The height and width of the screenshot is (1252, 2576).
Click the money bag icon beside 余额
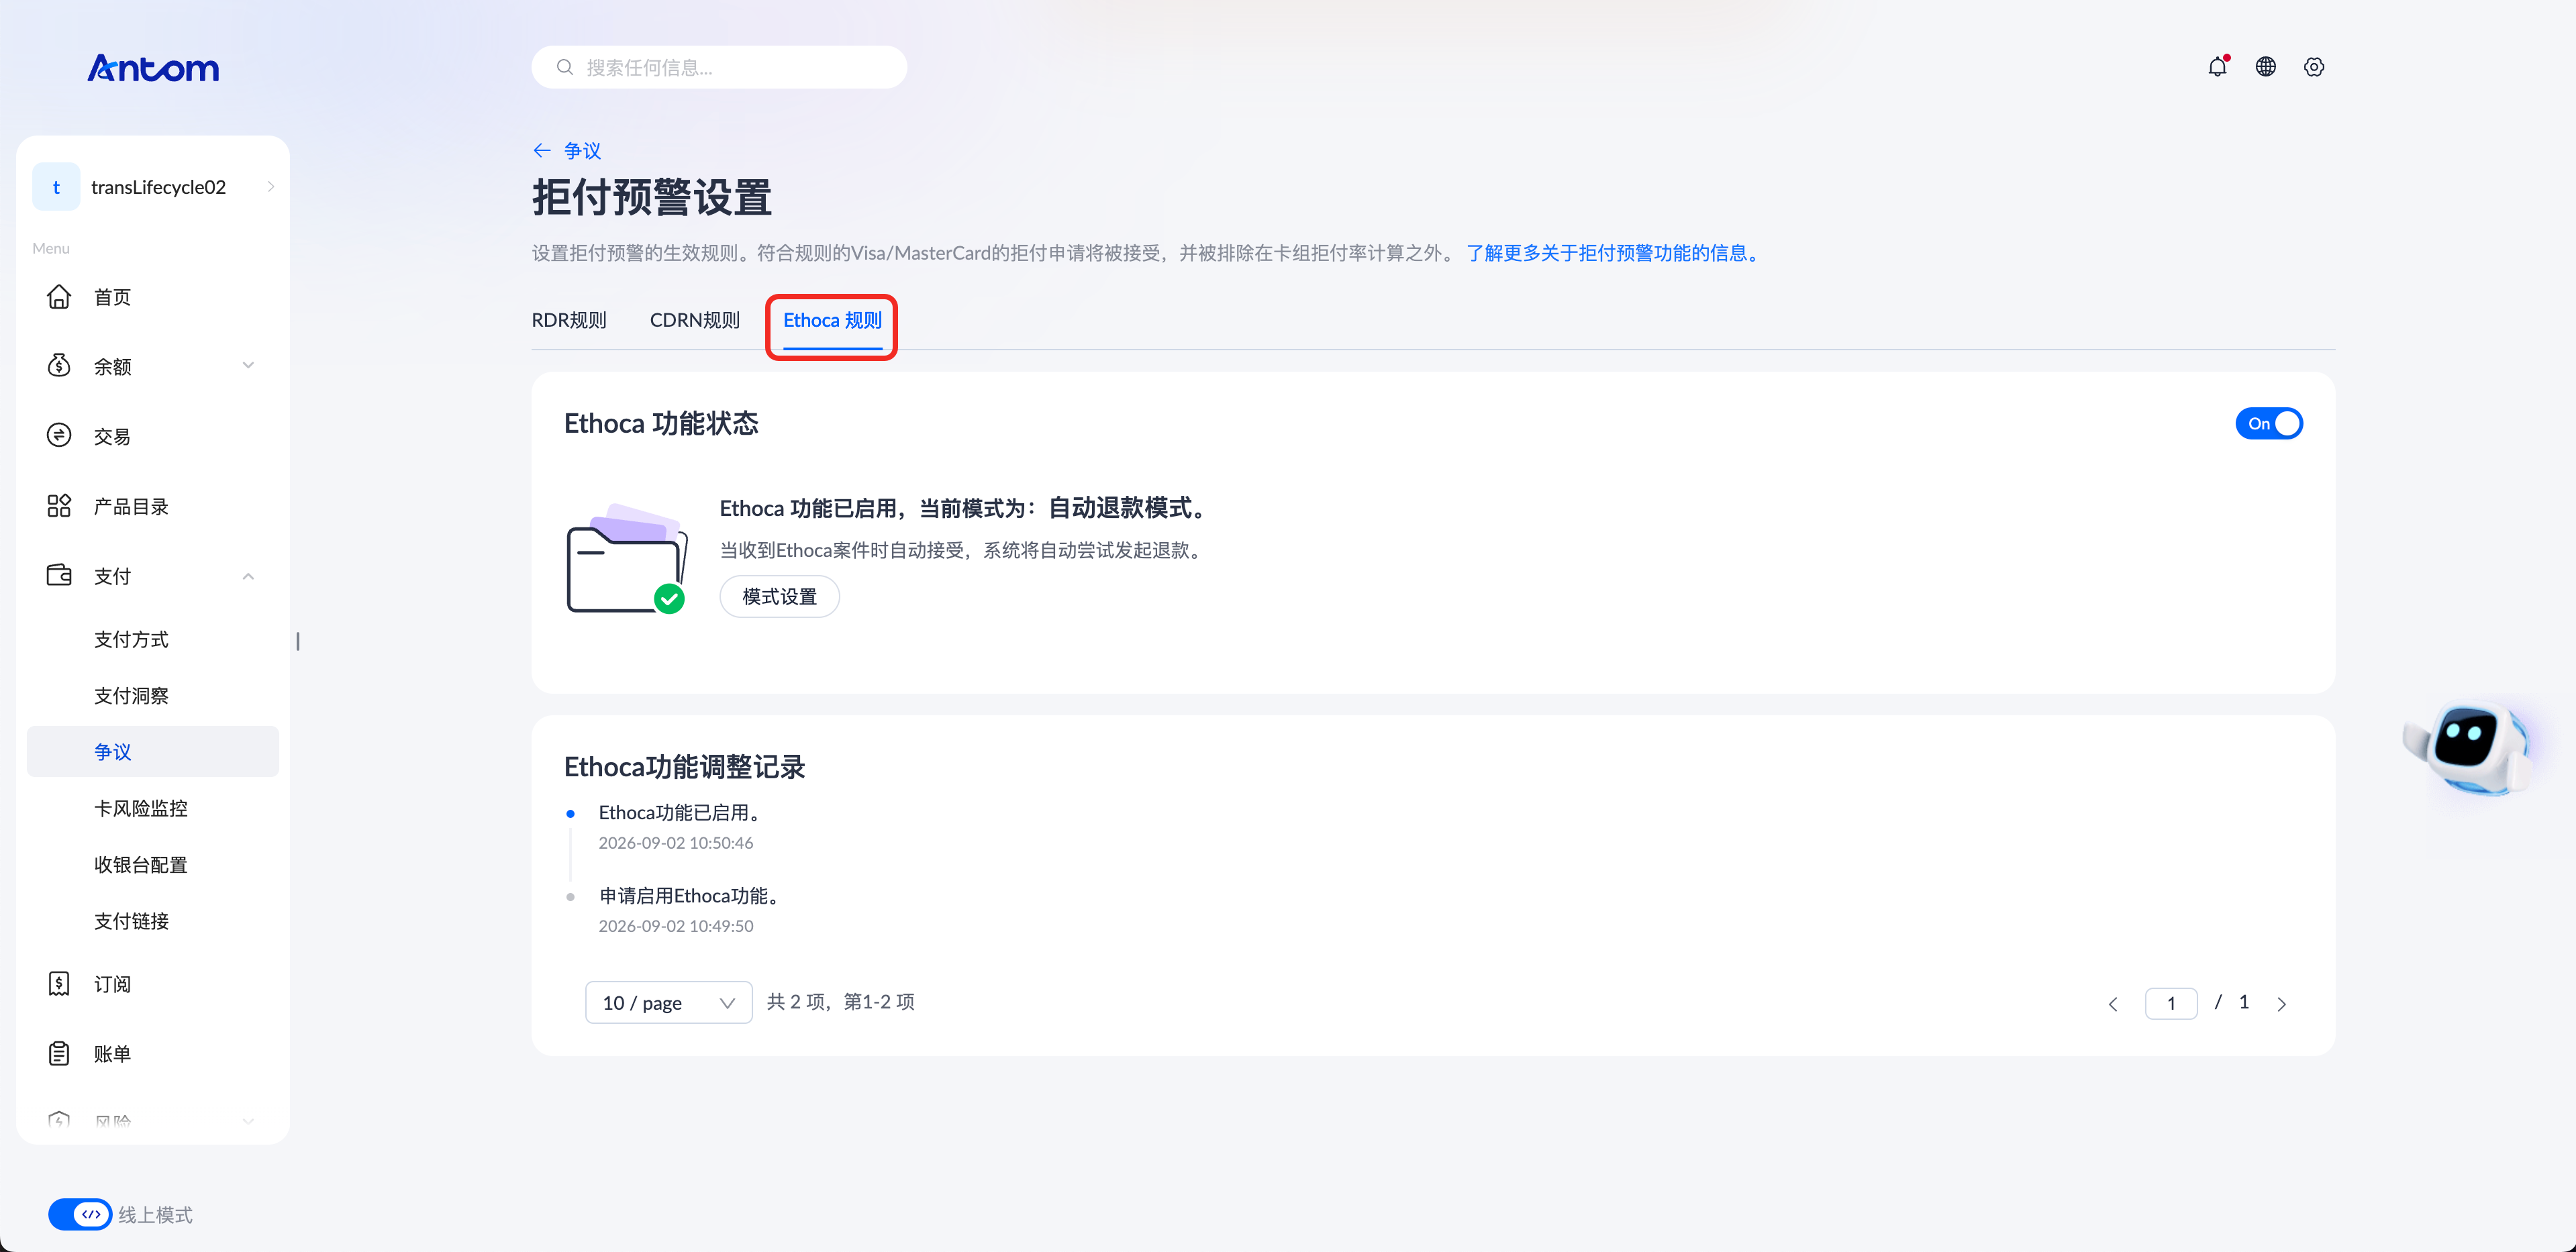(x=59, y=366)
